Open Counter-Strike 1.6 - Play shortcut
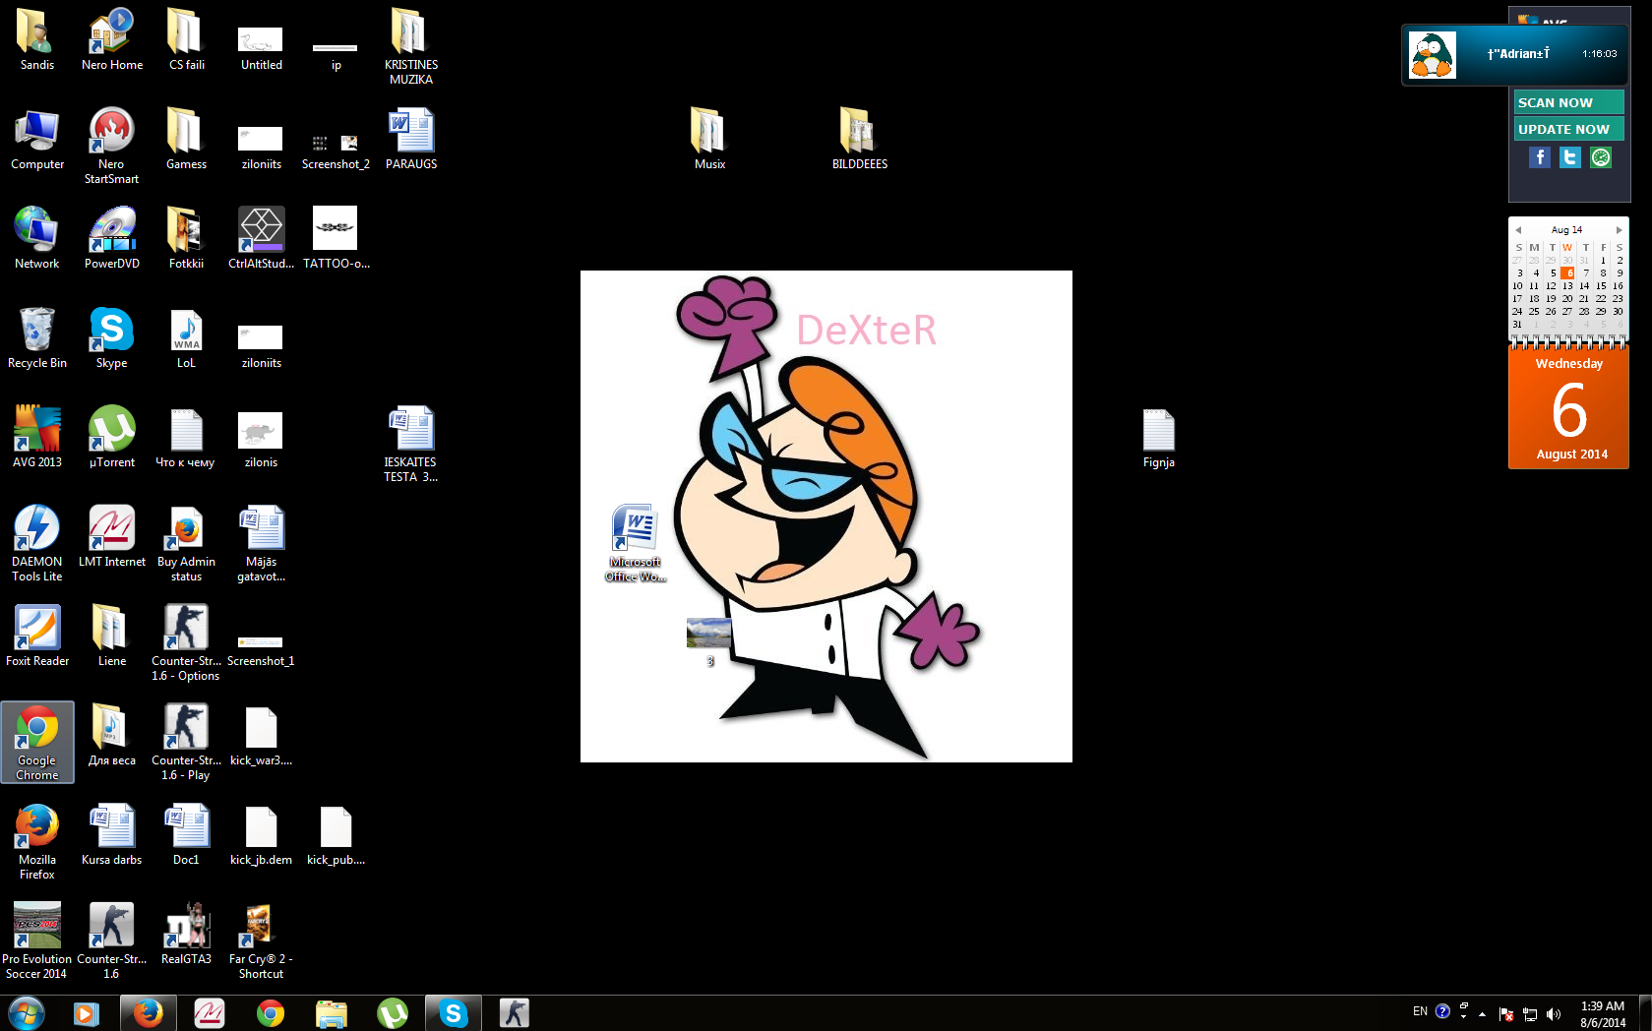 186,741
